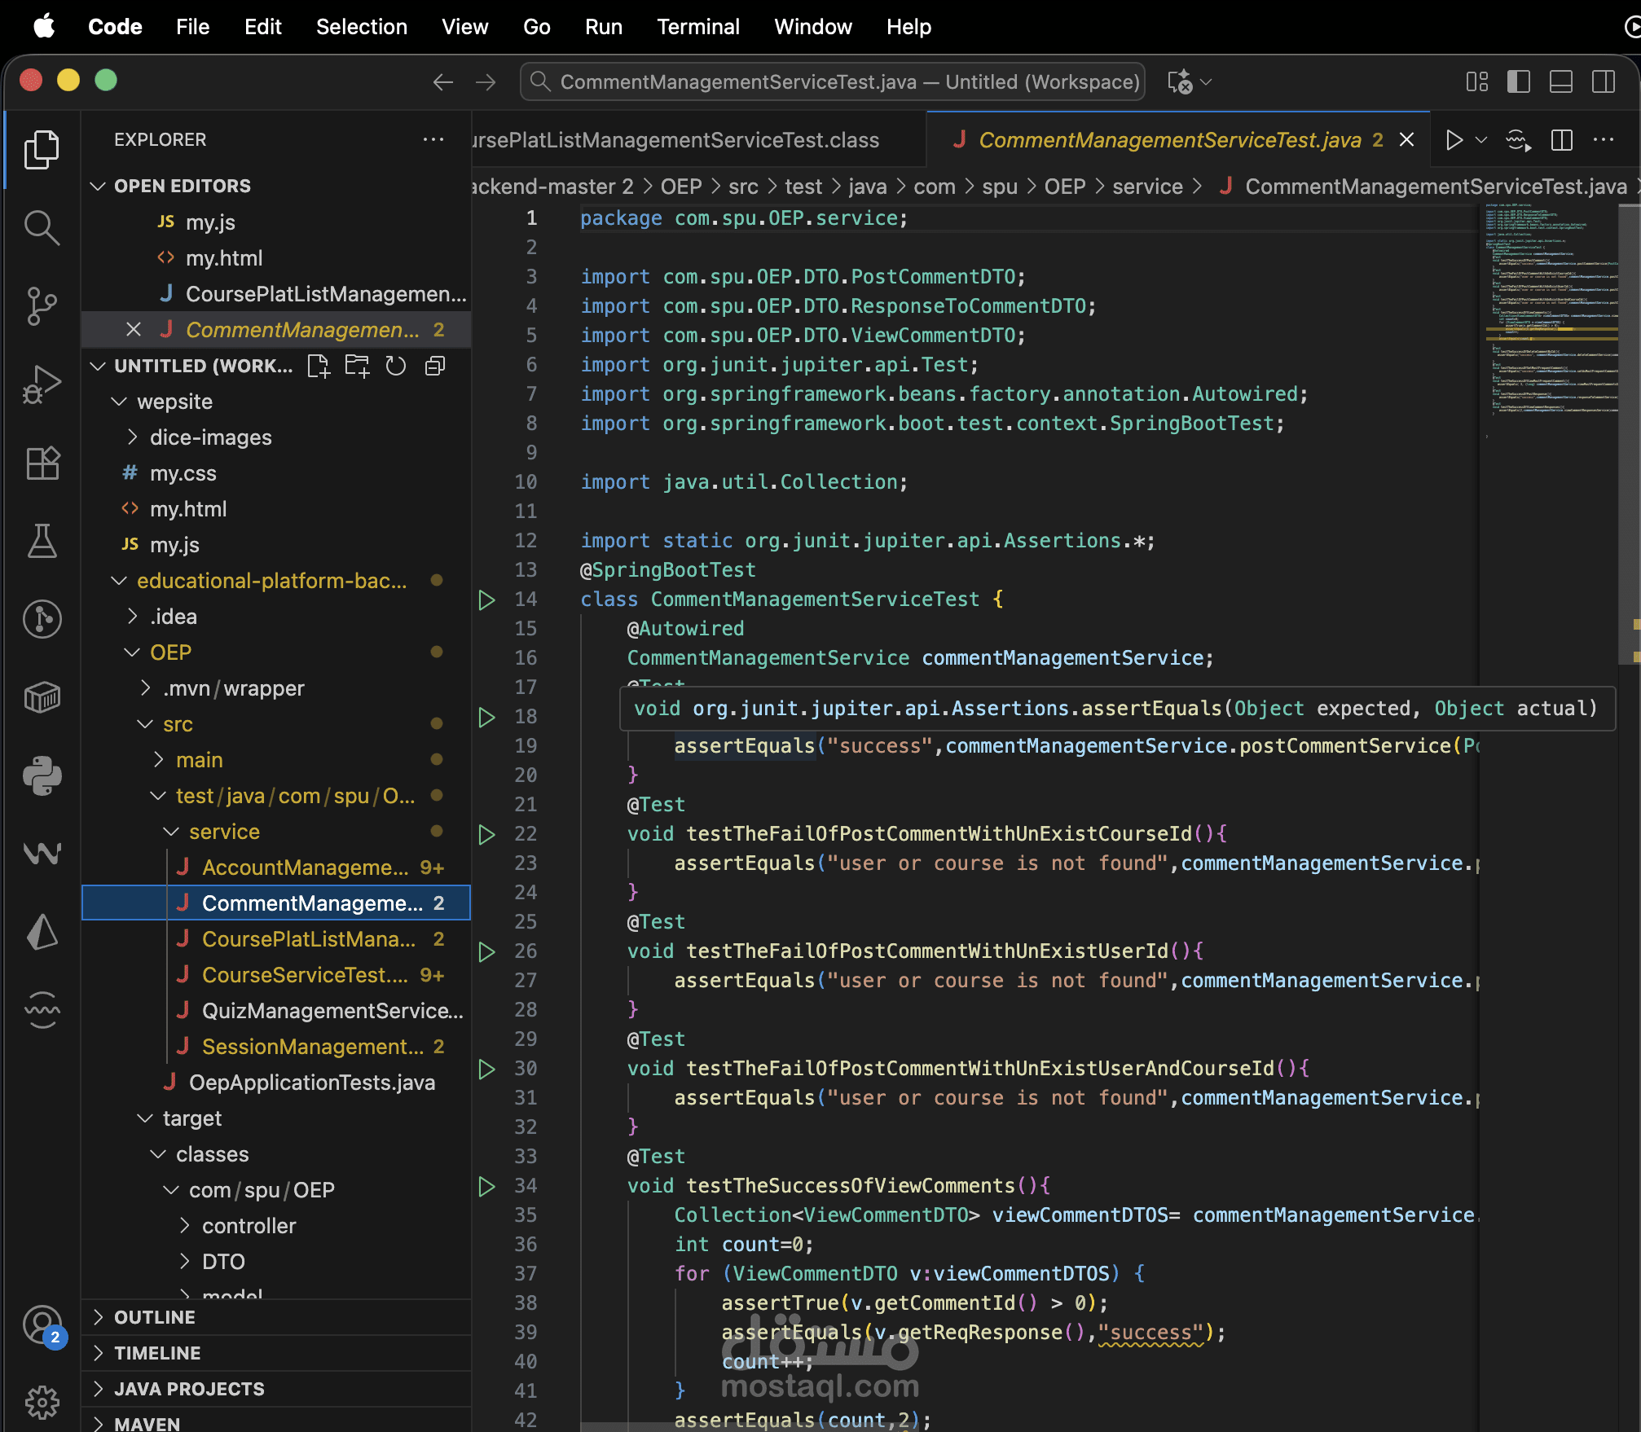Toggle the primary side bar layout button

1518,81
